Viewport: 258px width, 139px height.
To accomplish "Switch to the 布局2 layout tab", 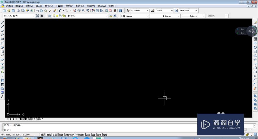I will [x=38, y=119].
